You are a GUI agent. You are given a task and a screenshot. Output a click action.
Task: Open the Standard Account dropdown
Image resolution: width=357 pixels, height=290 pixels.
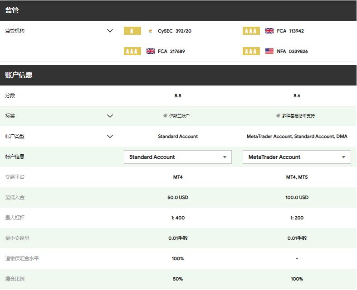click(177, 157)
